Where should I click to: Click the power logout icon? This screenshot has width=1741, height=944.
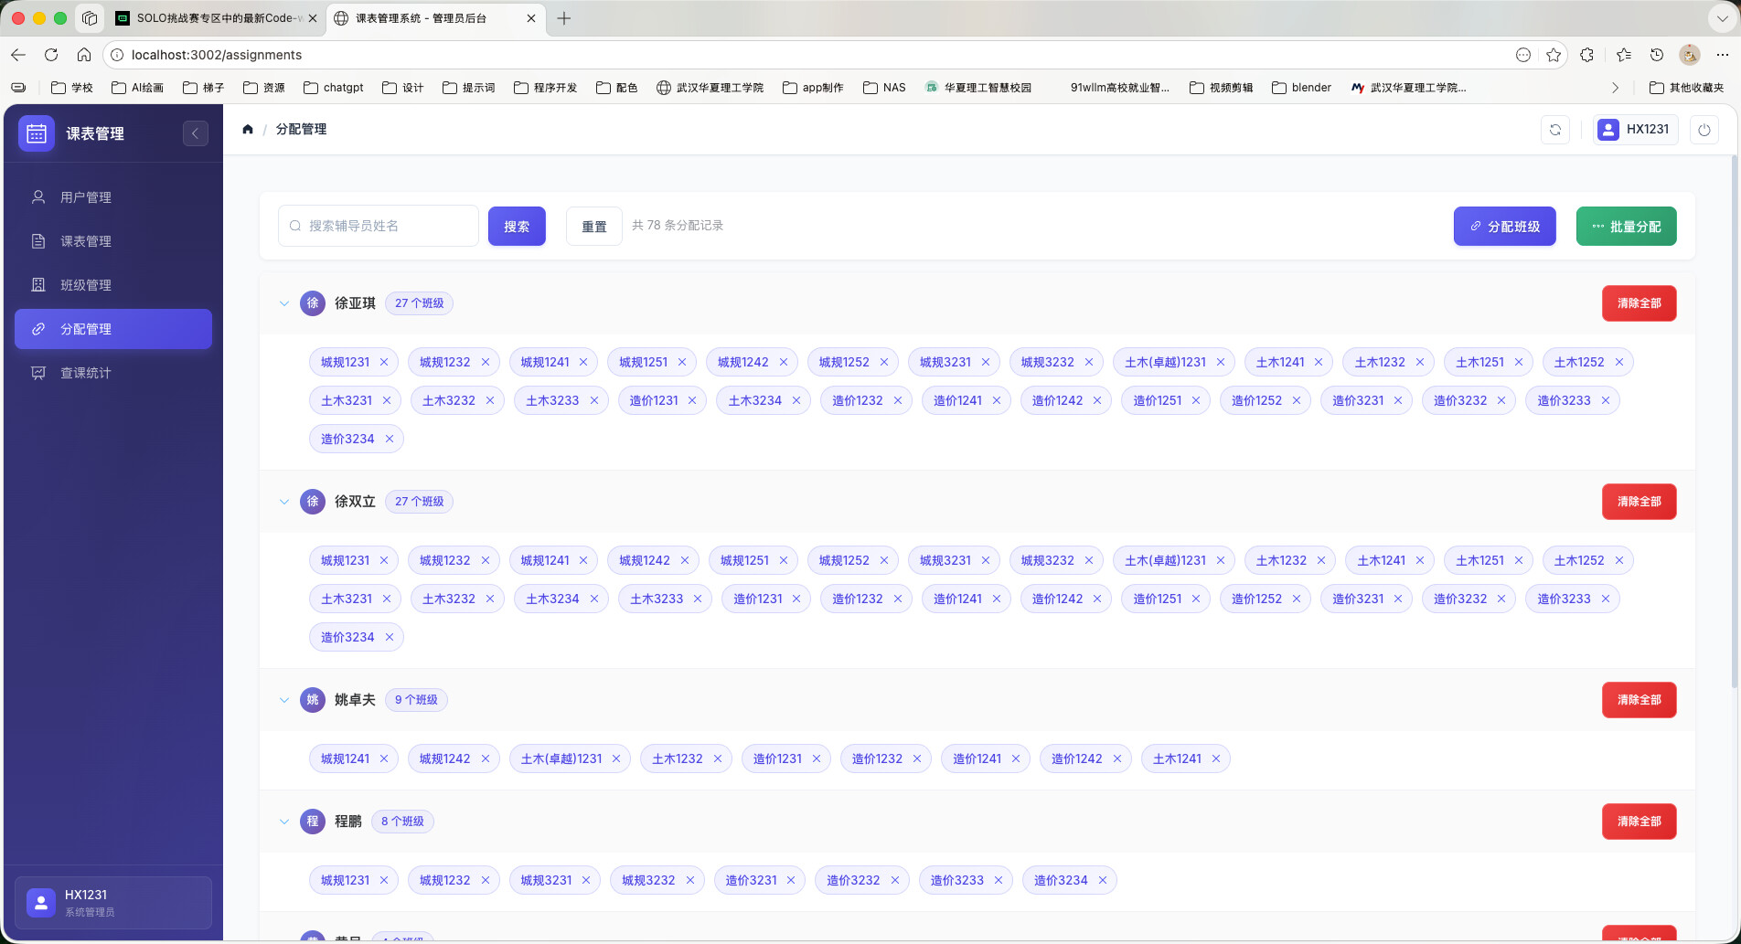tap(1704, 130)
